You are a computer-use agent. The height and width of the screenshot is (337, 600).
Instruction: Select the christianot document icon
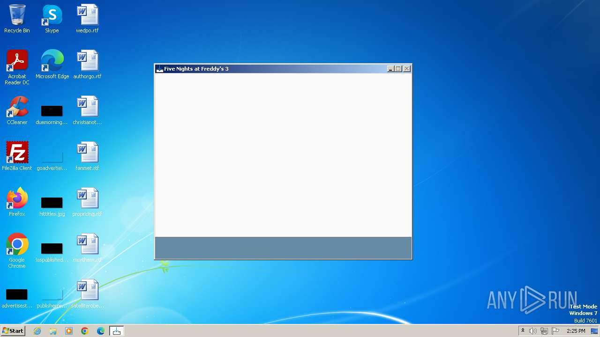tap(87, 110)
